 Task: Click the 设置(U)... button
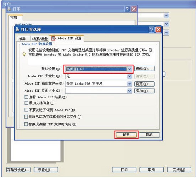[46, 170]
